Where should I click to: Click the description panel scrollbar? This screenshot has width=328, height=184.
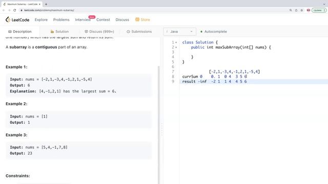158,125
